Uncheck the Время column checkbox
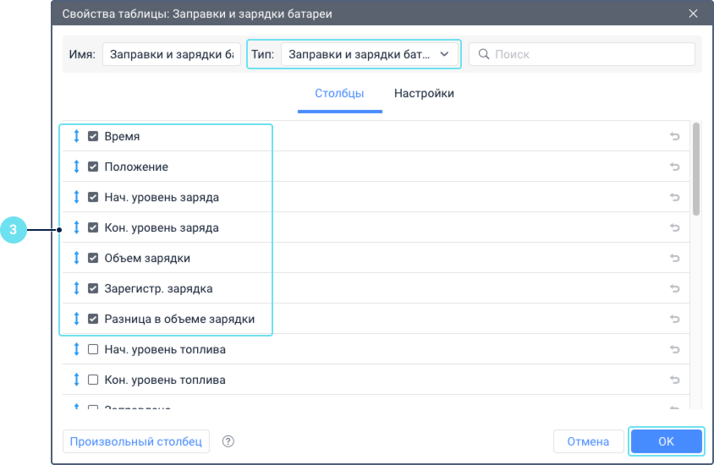The height and width of the screenshot is (465, 714). tap(93, 136)
